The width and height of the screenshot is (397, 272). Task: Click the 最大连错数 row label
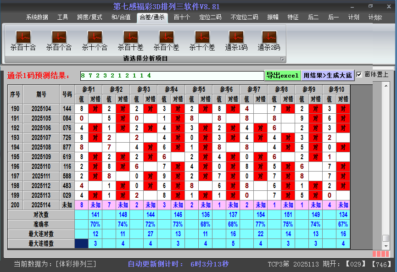click(x=41, y=244)
